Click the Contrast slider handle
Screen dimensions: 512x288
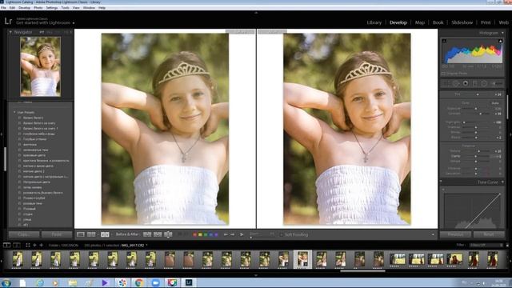pos(480,114)
